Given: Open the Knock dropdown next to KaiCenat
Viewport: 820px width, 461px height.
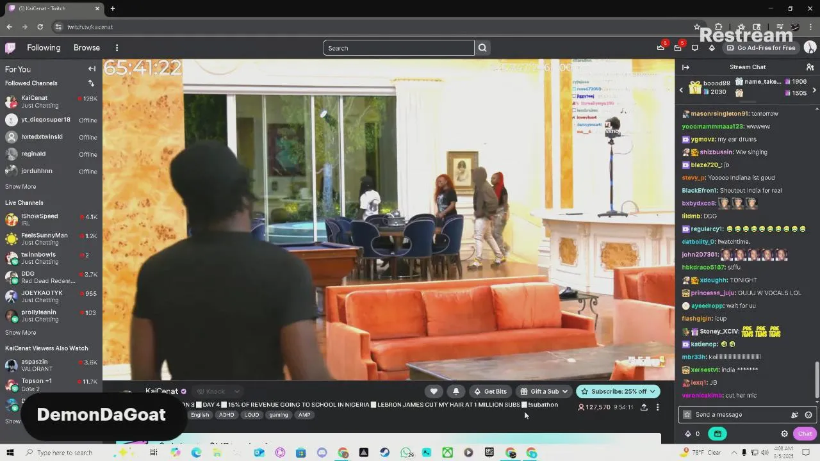Looking at the screenshot, I should (218, 391).
